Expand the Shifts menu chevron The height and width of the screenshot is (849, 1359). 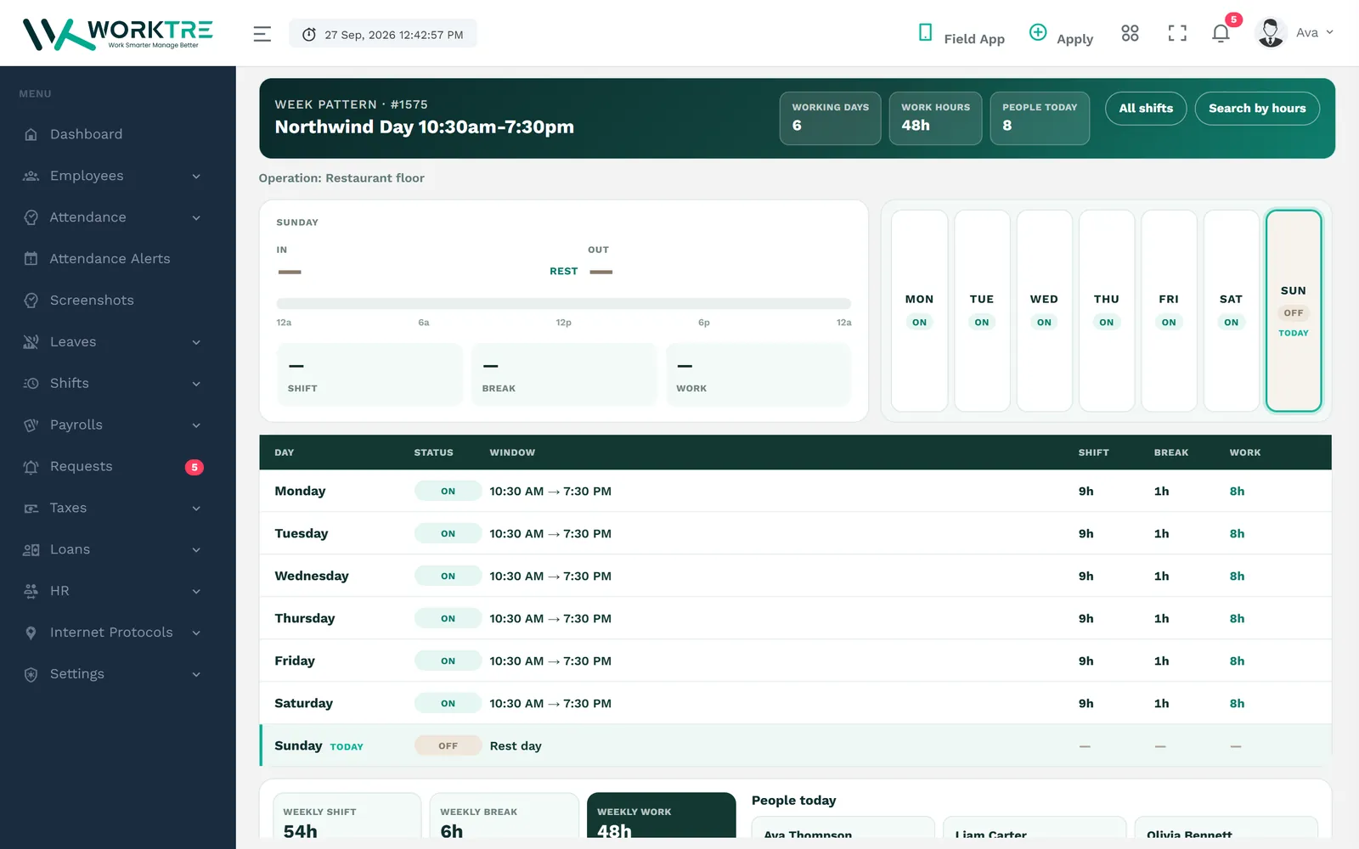(196, 384)
